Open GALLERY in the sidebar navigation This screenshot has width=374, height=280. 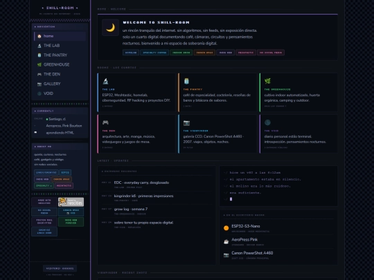[60, 84]
